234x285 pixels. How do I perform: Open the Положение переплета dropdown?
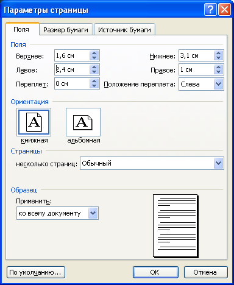(218, 84)
